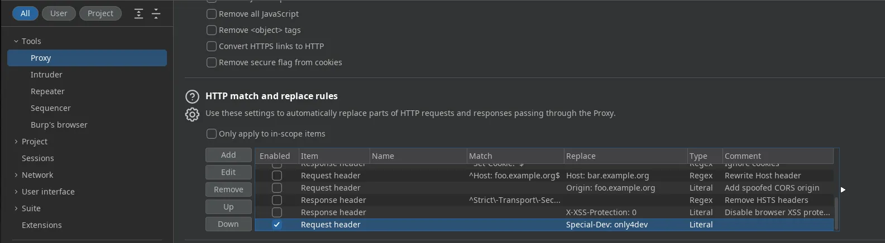The image size is (885, 243).
Task: Click Add to create a new rule
Action: (x=228, y=155)
